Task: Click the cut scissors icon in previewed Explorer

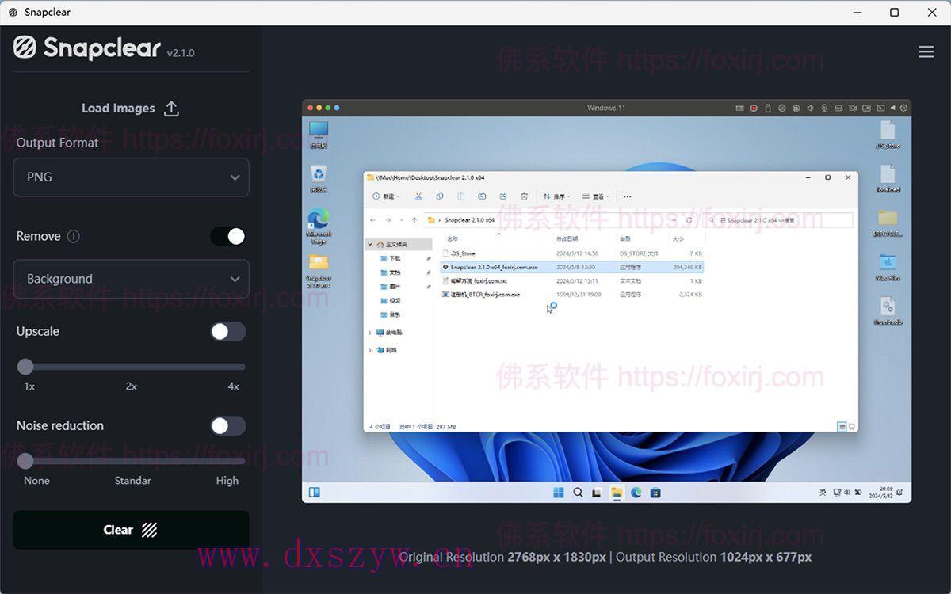Action: 418,196
